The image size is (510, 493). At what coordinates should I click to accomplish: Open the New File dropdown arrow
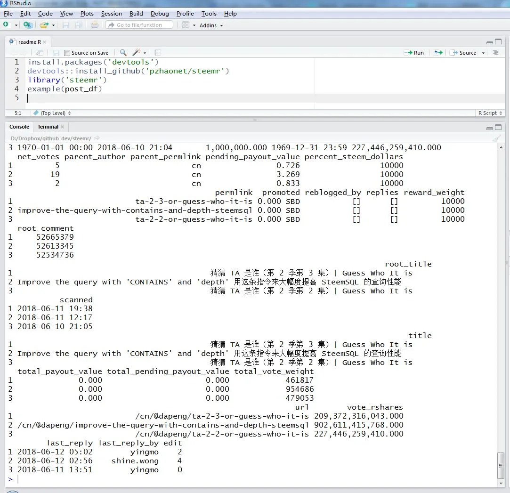coord(16,25)
